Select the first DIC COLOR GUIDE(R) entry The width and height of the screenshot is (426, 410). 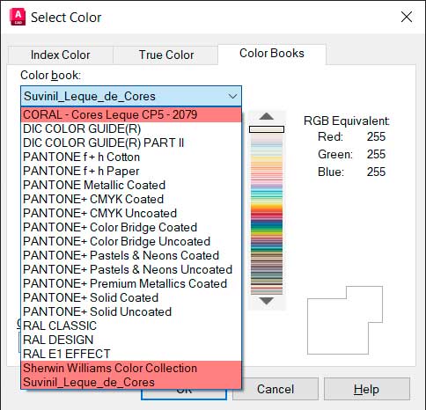(131, 128)
